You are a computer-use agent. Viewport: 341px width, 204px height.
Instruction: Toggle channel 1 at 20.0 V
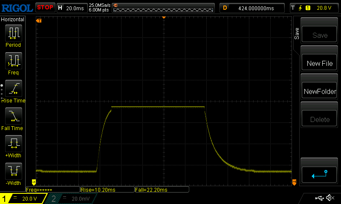pos(23,198)
